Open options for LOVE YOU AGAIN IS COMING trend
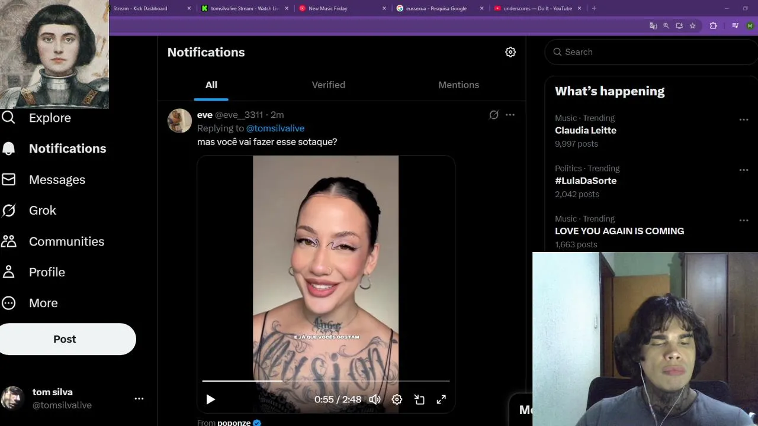This screenshot has width=758, height=426. pos(744,220)
